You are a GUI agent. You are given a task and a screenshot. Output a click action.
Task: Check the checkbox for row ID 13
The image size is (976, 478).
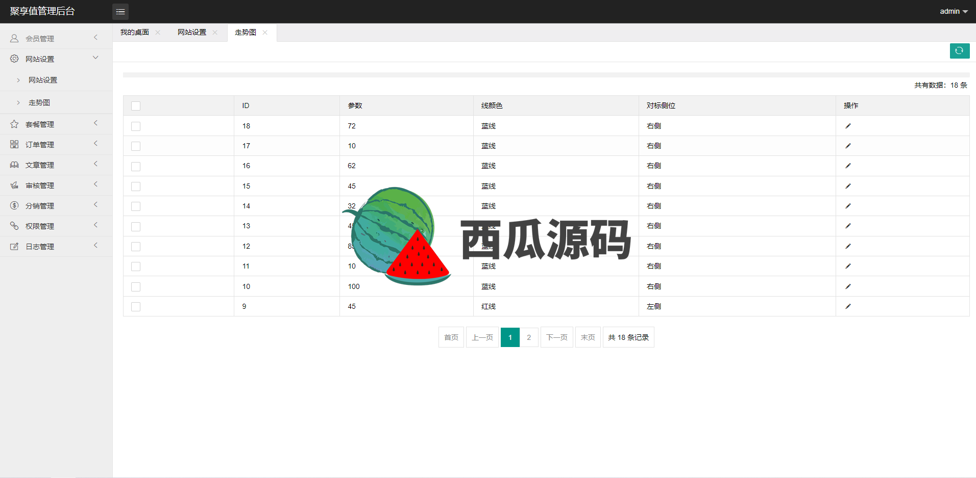136,227
